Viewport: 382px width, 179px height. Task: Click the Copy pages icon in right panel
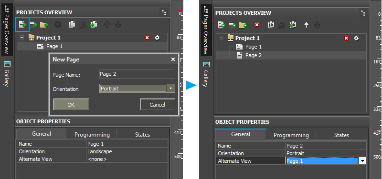[x=271, y=25]
